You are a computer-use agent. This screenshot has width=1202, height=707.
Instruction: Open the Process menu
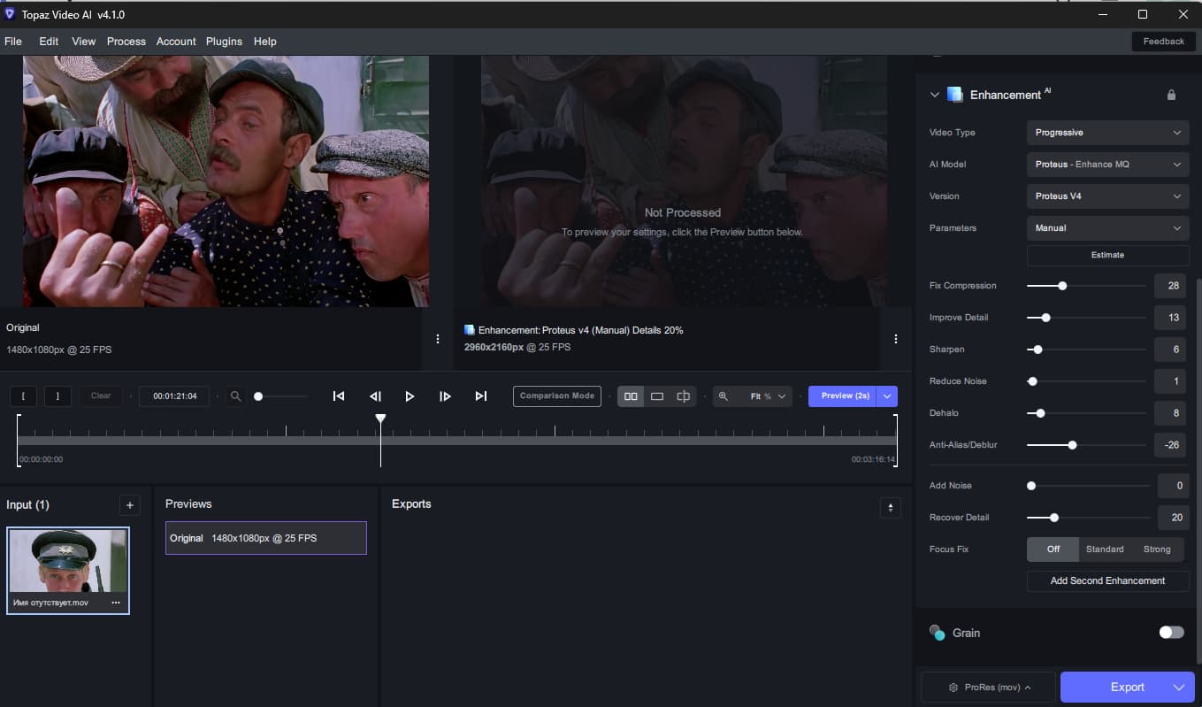tap(126, 42)
